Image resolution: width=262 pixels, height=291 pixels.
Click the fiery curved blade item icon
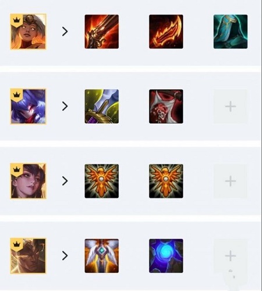click(x=166, y=31)
